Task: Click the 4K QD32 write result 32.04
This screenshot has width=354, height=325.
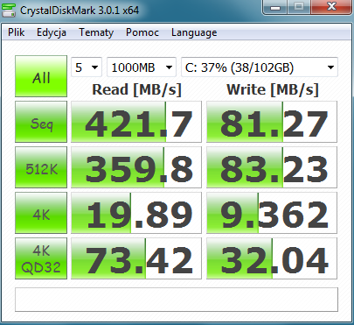Action: coord(272,258)
